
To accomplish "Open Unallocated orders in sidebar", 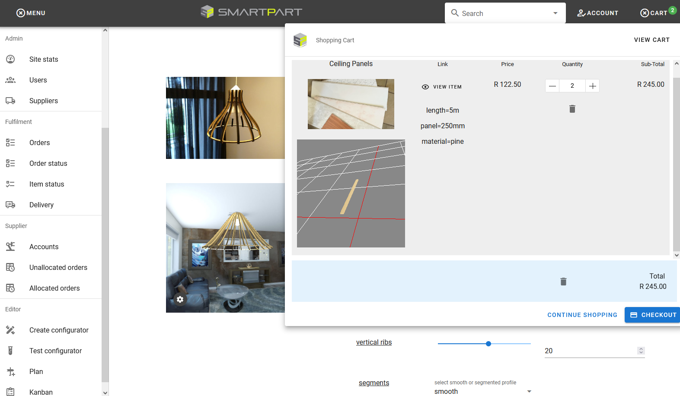I will click(58, 267).
